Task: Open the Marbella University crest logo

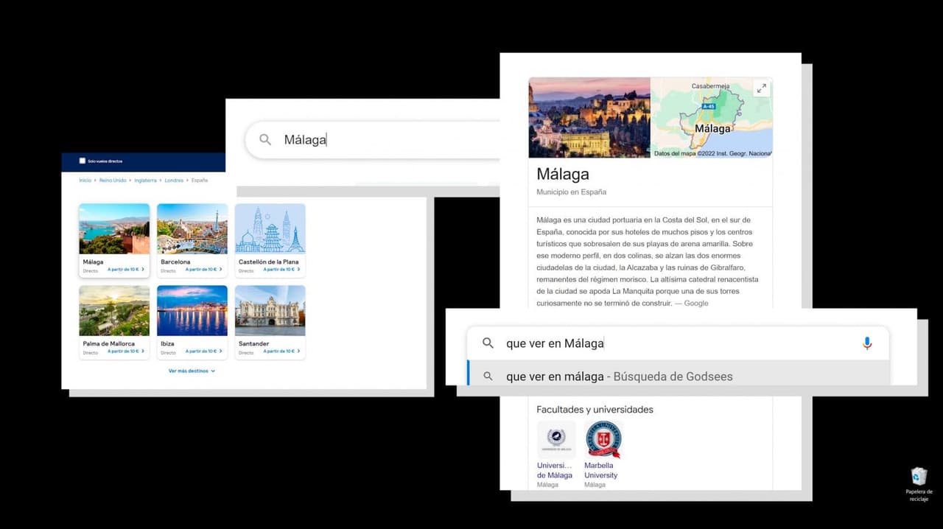Action: 603,440
